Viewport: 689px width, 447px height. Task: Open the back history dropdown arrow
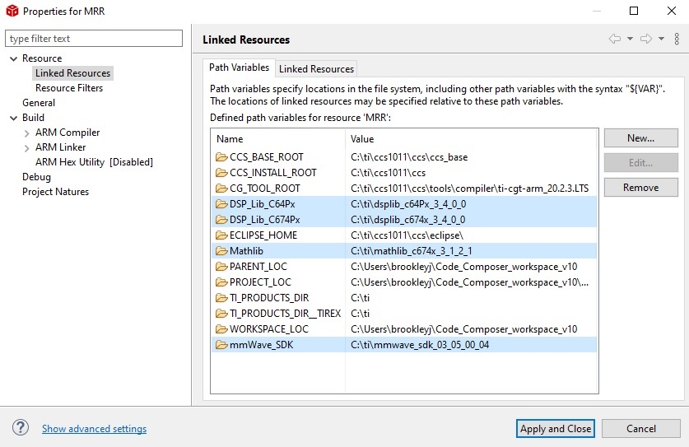click(x=630, y=40)
